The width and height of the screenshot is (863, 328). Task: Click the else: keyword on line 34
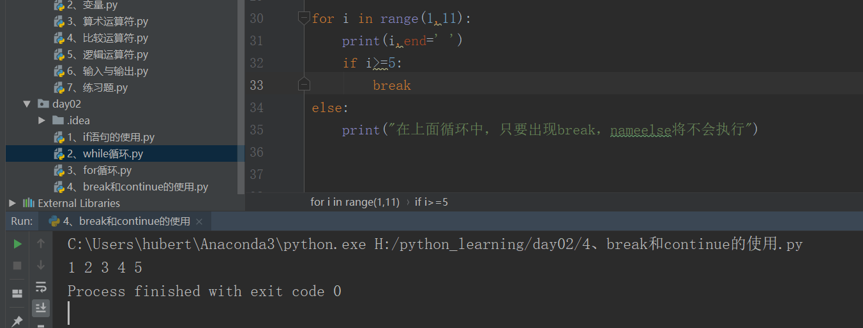click(330, 108)
